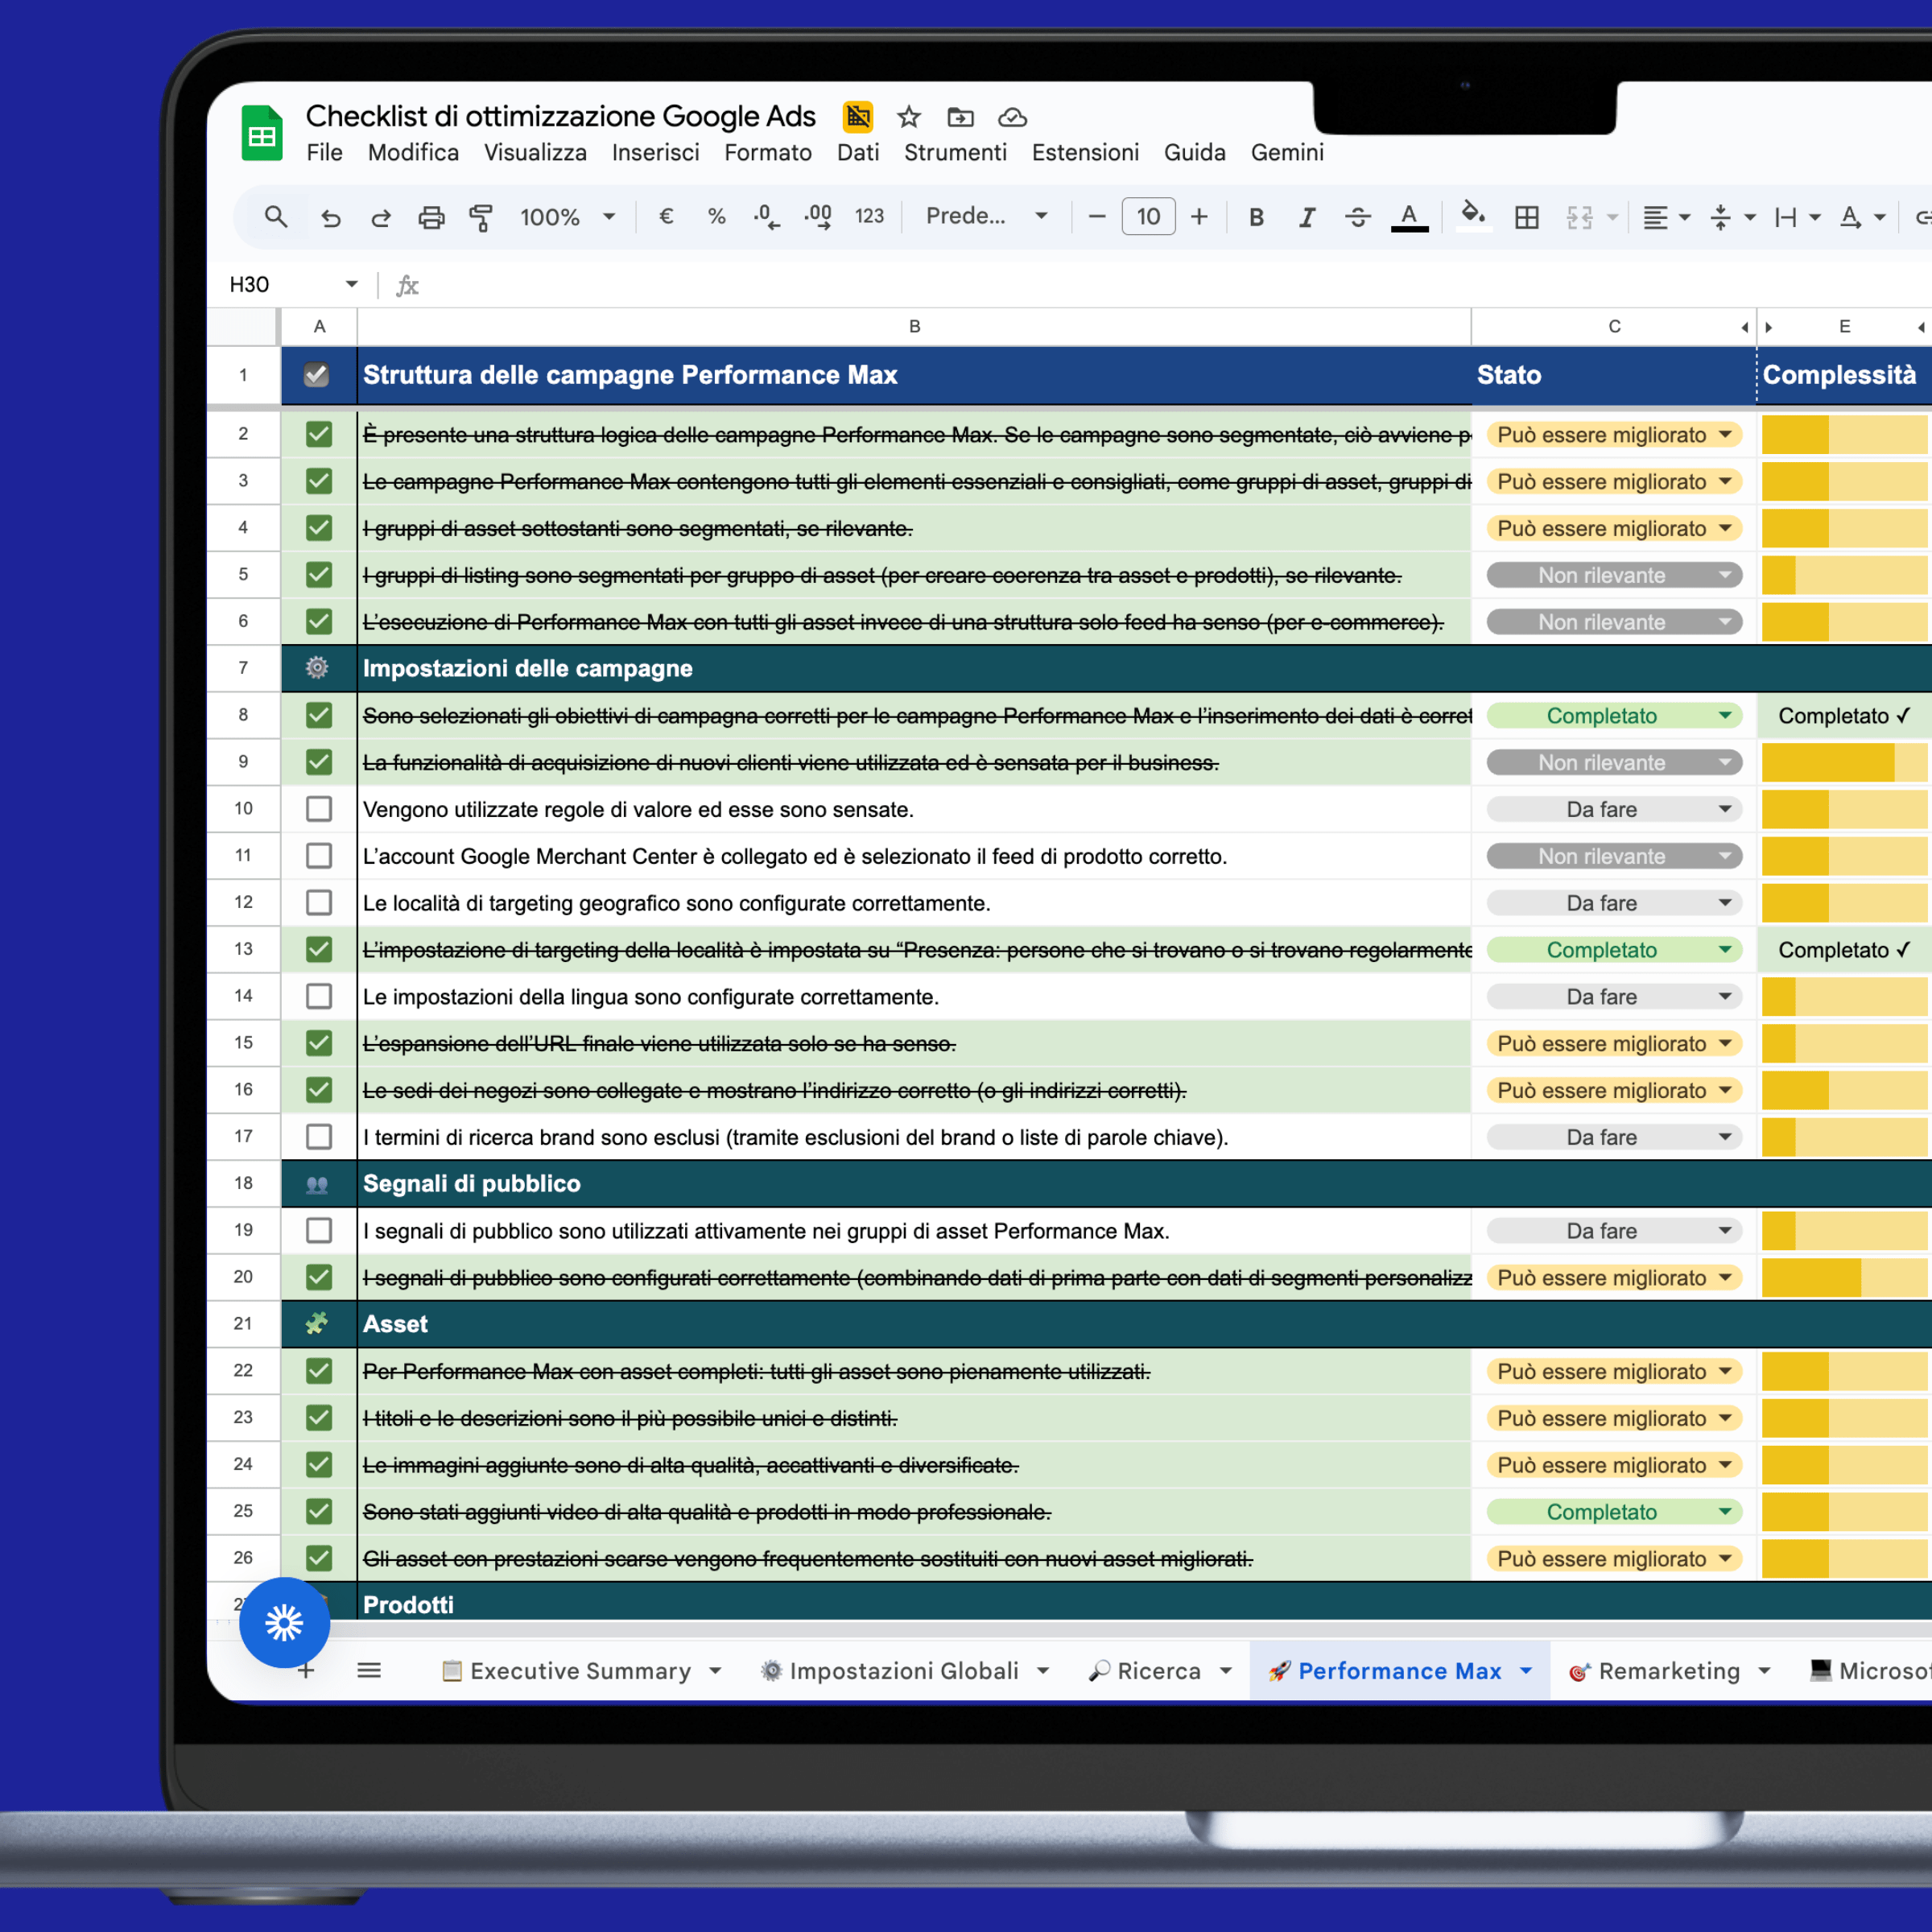Viewport: 1932px width, 1932px height.
Task: Open the Inserisci menu
Action: [655, 152]
